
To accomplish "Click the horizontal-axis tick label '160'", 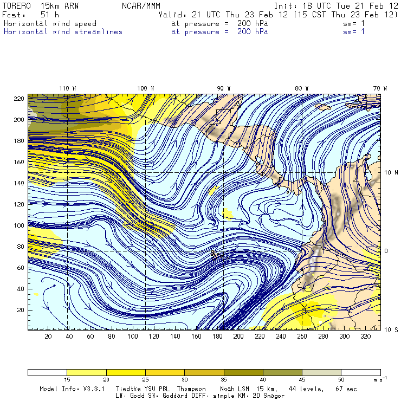I will click(196, 337).
